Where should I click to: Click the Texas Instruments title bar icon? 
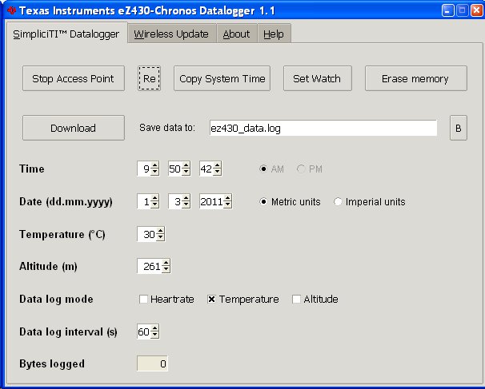click(11, 10)
